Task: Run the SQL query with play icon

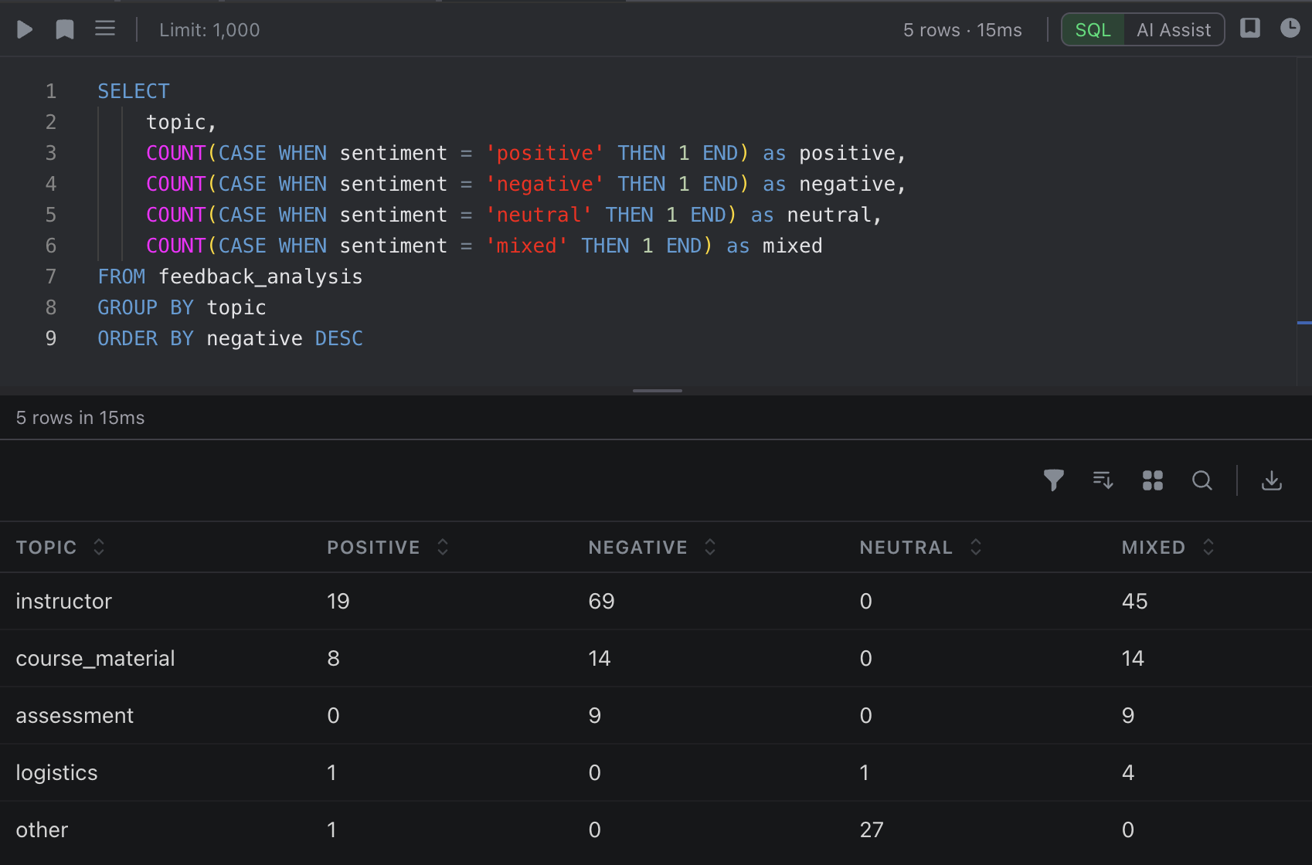Action: pos(25,29)
